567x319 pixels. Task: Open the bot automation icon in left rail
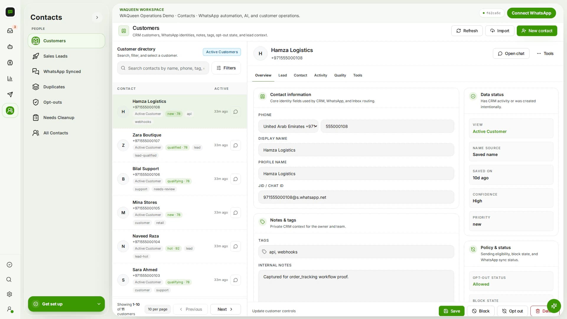(10, 47)
